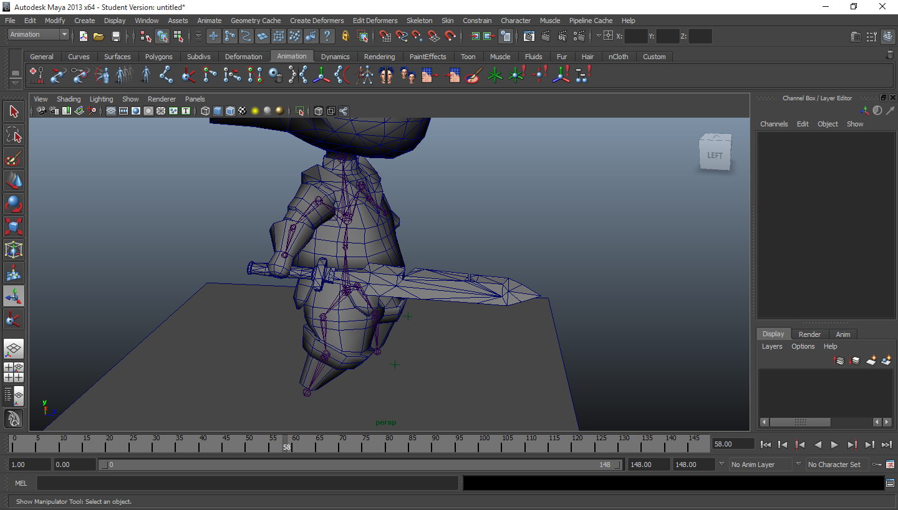Select the Lasso selection tool
The width and height of the screenshot is (898, 510).
[14, 135]
